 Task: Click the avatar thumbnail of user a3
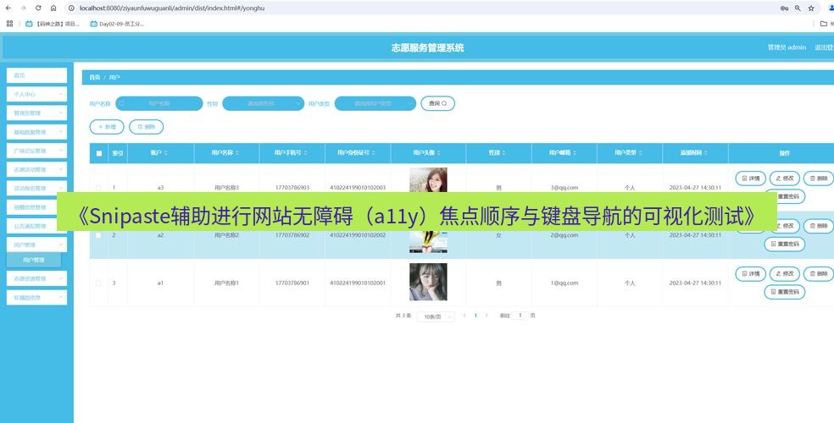click(x=428, y=180)
